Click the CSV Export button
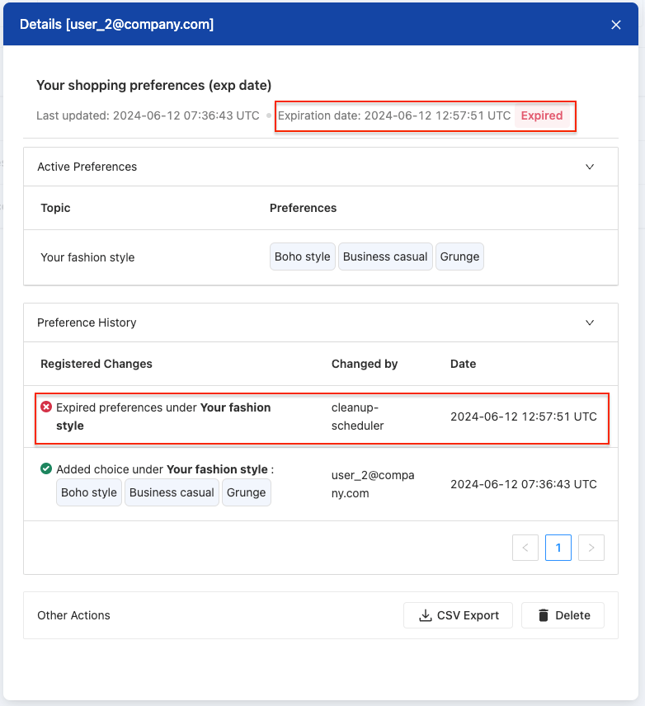This screenshot has height=706, width=645. click(458, 615)
